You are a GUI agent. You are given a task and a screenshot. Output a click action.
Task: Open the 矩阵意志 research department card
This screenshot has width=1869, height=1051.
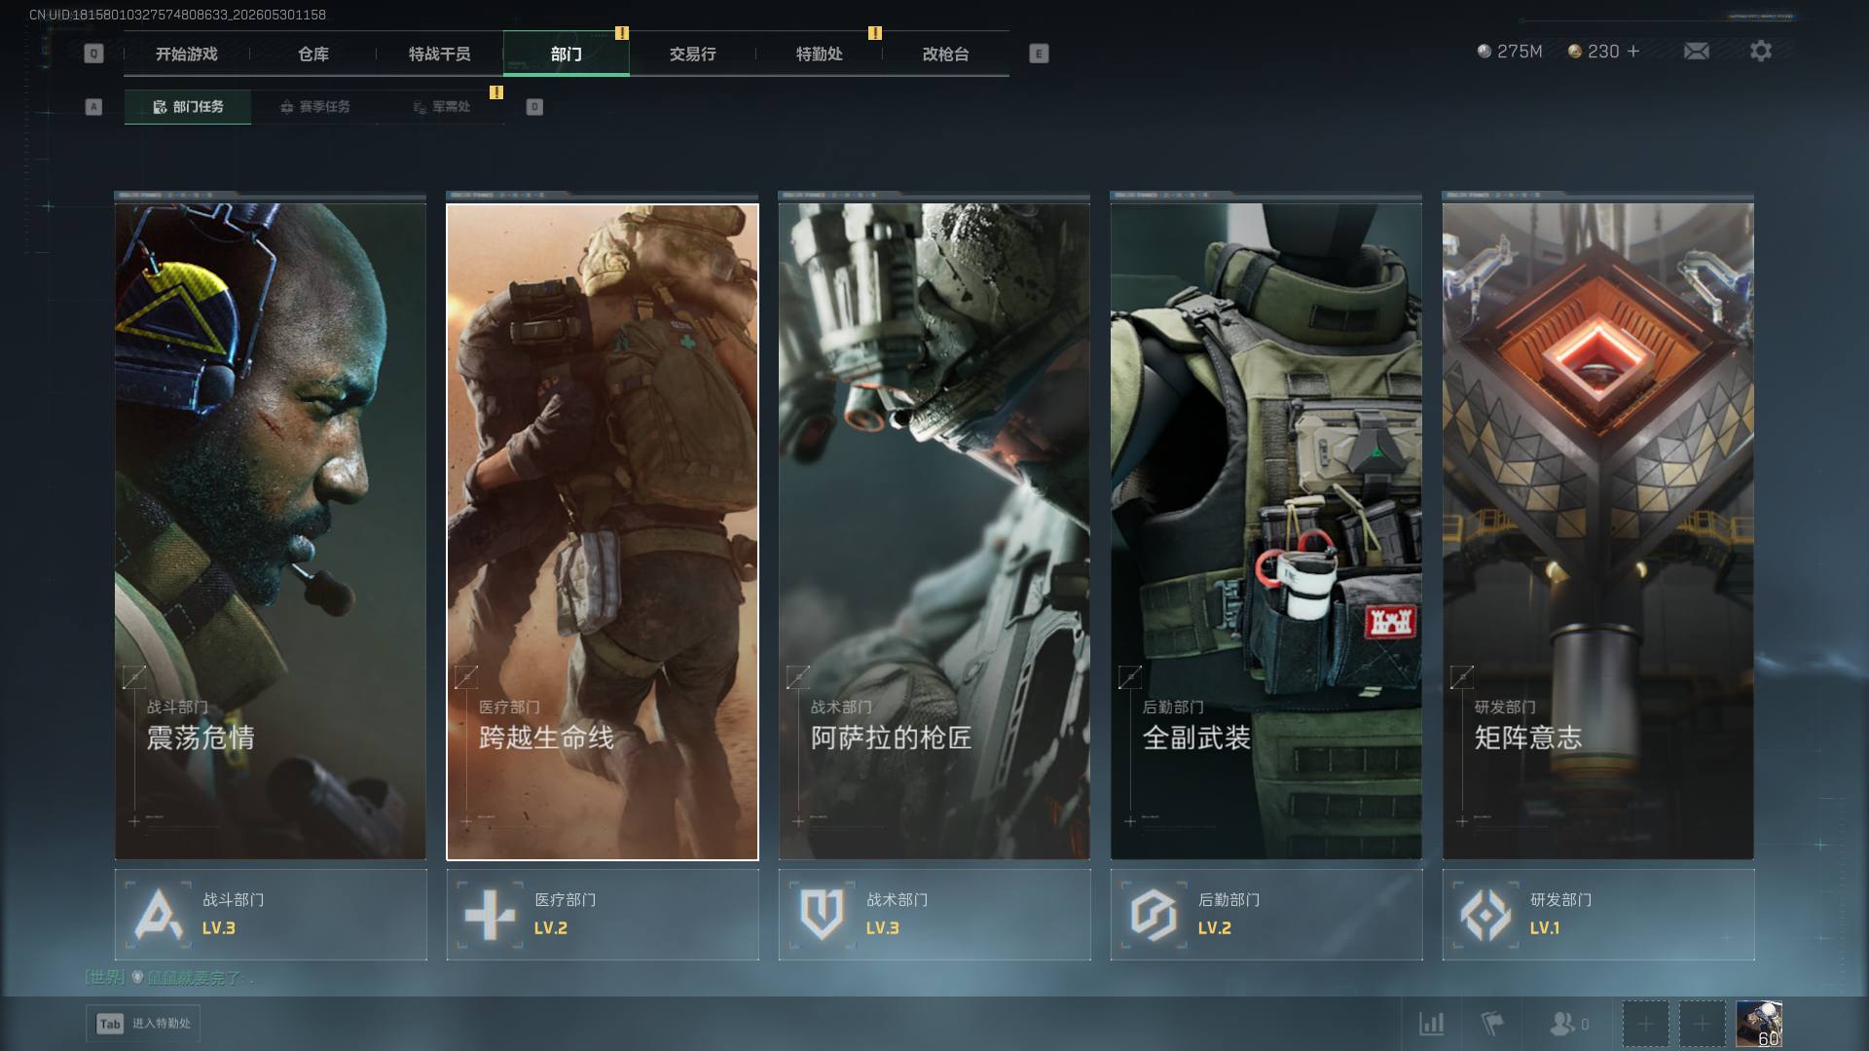point(1598,531)
